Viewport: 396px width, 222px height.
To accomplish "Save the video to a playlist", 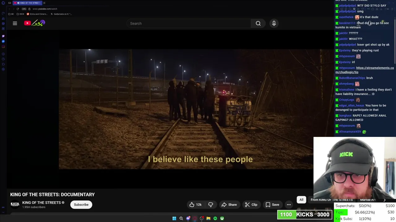I will tap(272, 205).
